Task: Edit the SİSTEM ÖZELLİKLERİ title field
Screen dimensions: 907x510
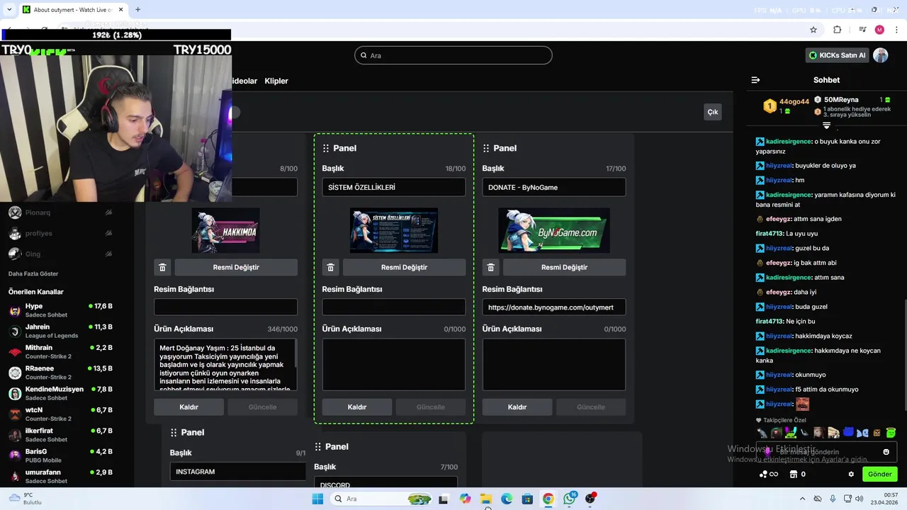Action: (394, 187)
